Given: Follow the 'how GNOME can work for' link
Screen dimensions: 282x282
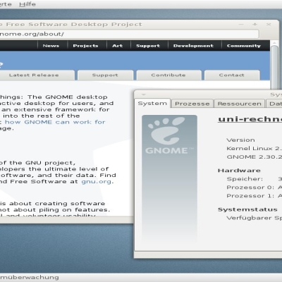Looking at the screenshot, I should point(55,122).
